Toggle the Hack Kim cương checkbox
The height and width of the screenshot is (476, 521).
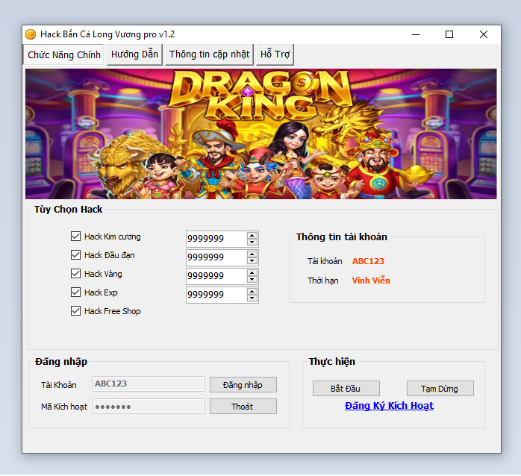click(75, 237)
